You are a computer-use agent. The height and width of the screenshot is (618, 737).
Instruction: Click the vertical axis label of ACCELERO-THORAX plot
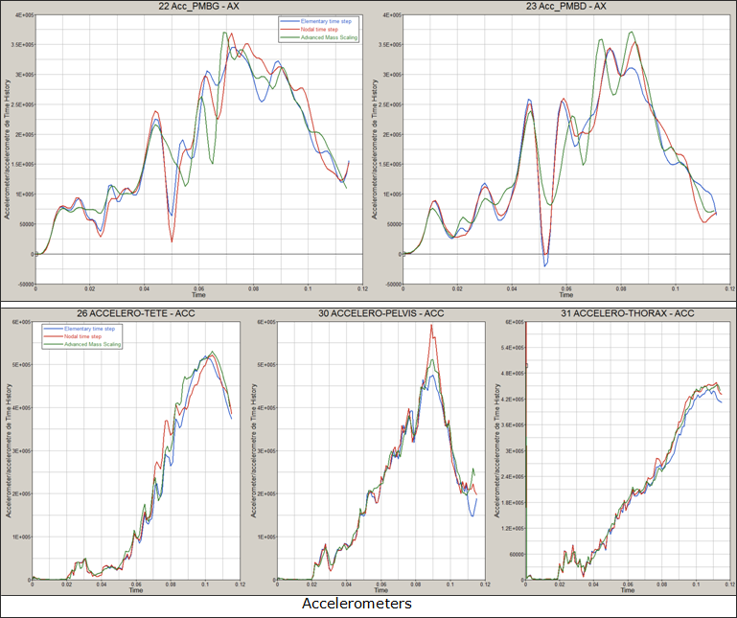[497, 450]
